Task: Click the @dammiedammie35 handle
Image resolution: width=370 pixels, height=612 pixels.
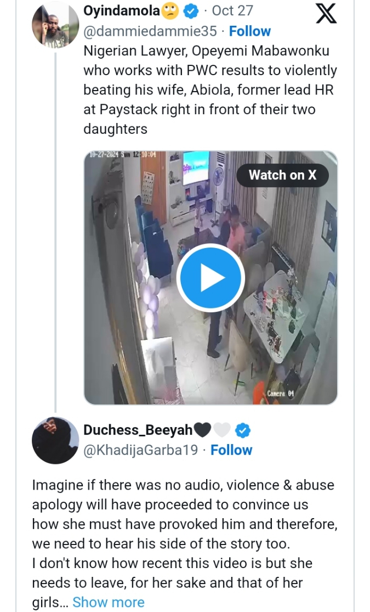Action: (150, 31)
